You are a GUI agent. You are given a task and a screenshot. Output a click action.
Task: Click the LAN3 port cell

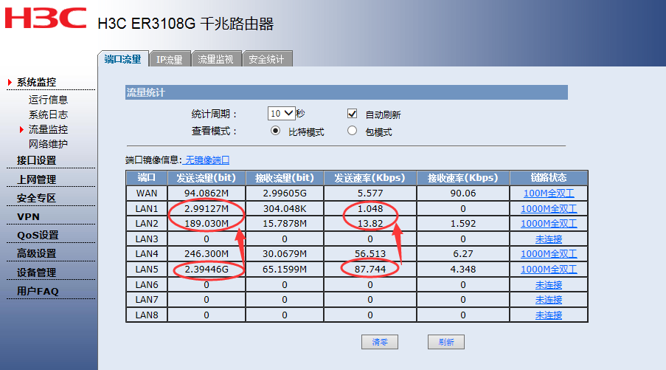click(147, 239)
